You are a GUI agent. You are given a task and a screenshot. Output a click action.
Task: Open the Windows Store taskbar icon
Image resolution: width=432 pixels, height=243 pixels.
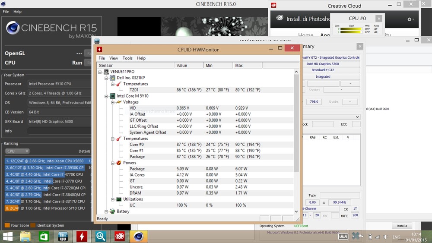point(44,237)
